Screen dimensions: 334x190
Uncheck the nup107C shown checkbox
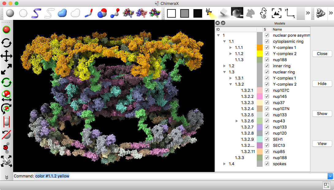pyautogui.click(x=267, y=91)
